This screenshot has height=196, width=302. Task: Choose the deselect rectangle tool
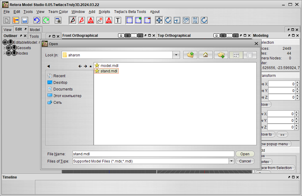(147, 20)
